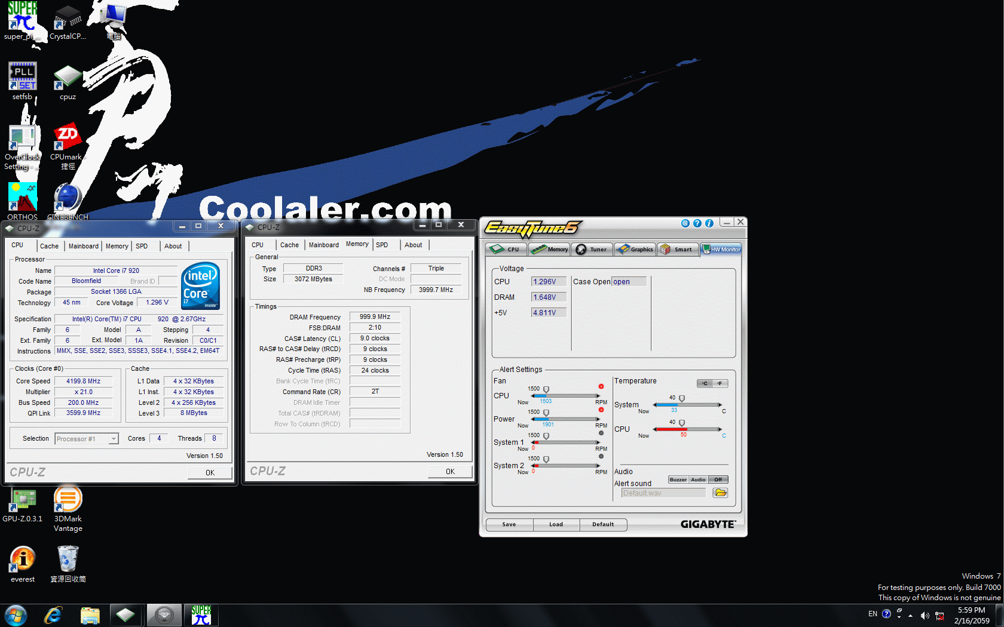Launch the 3DMark Vantage desktop shortcut
Image resolution: width=1004 pixels, height=627 pixels.
68,509
